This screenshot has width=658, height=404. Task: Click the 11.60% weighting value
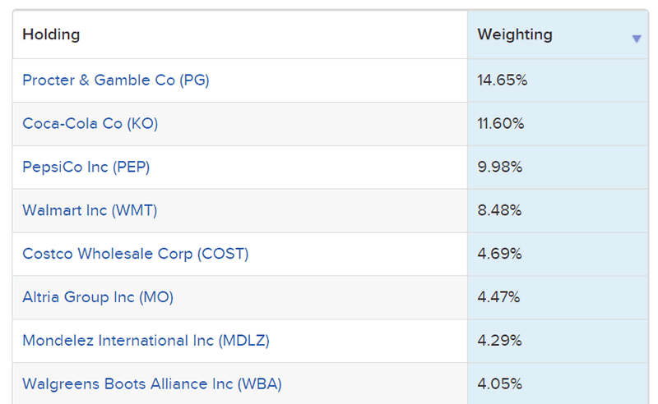coord(501,124)
